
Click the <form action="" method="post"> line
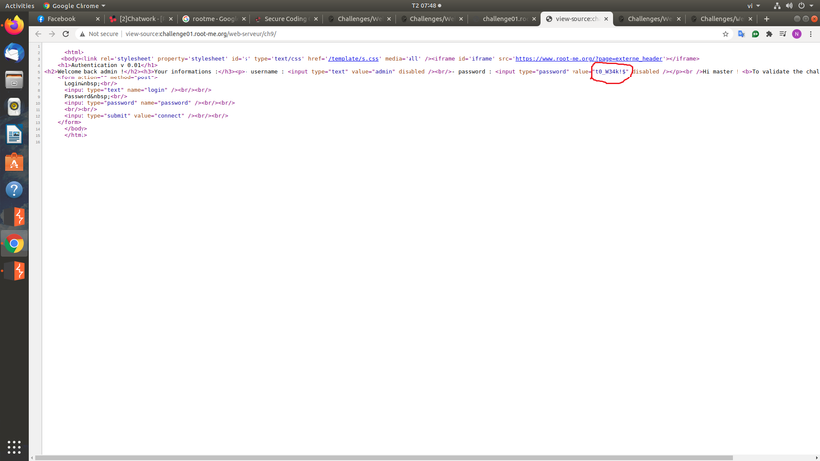[x=107, y=77]
